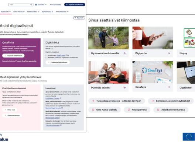Click the Kuuntele listen button
The height and width of the screenshot is (146, 195).
[79, 18]
